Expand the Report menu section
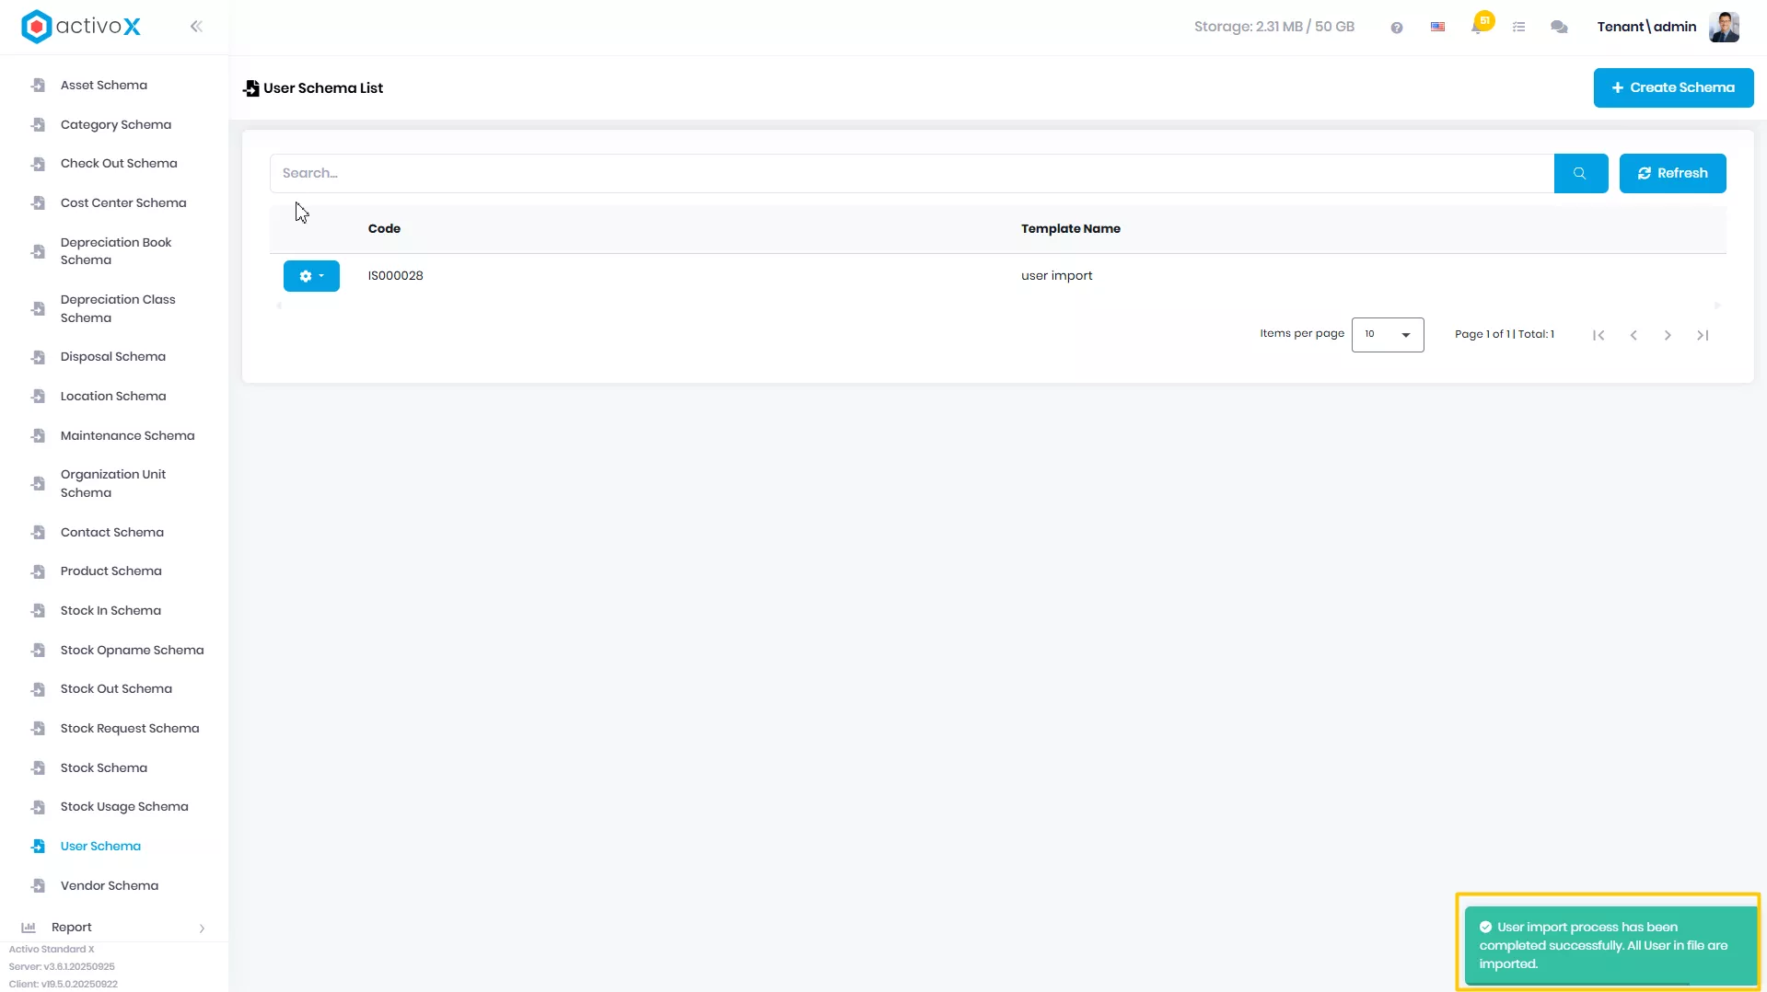Image resolution: width=1767 pixels, height=992 pixels. (x=114, y=928)
